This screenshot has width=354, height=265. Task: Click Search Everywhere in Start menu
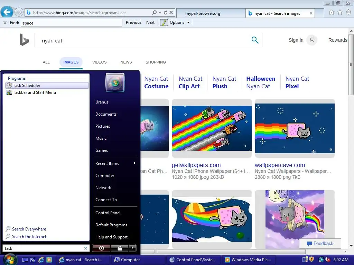tap(26, 229)
